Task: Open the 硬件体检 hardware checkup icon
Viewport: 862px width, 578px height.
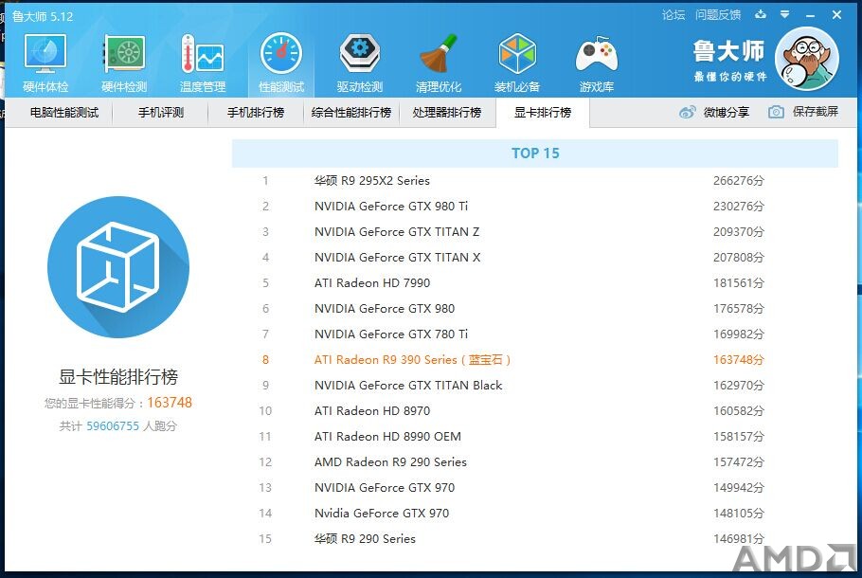Action: click(x=45, y=63)
